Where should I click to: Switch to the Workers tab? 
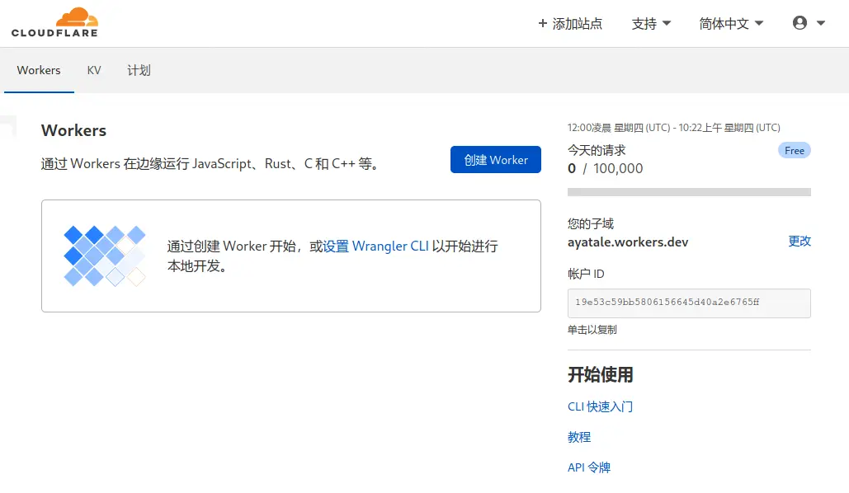(39, 70)
